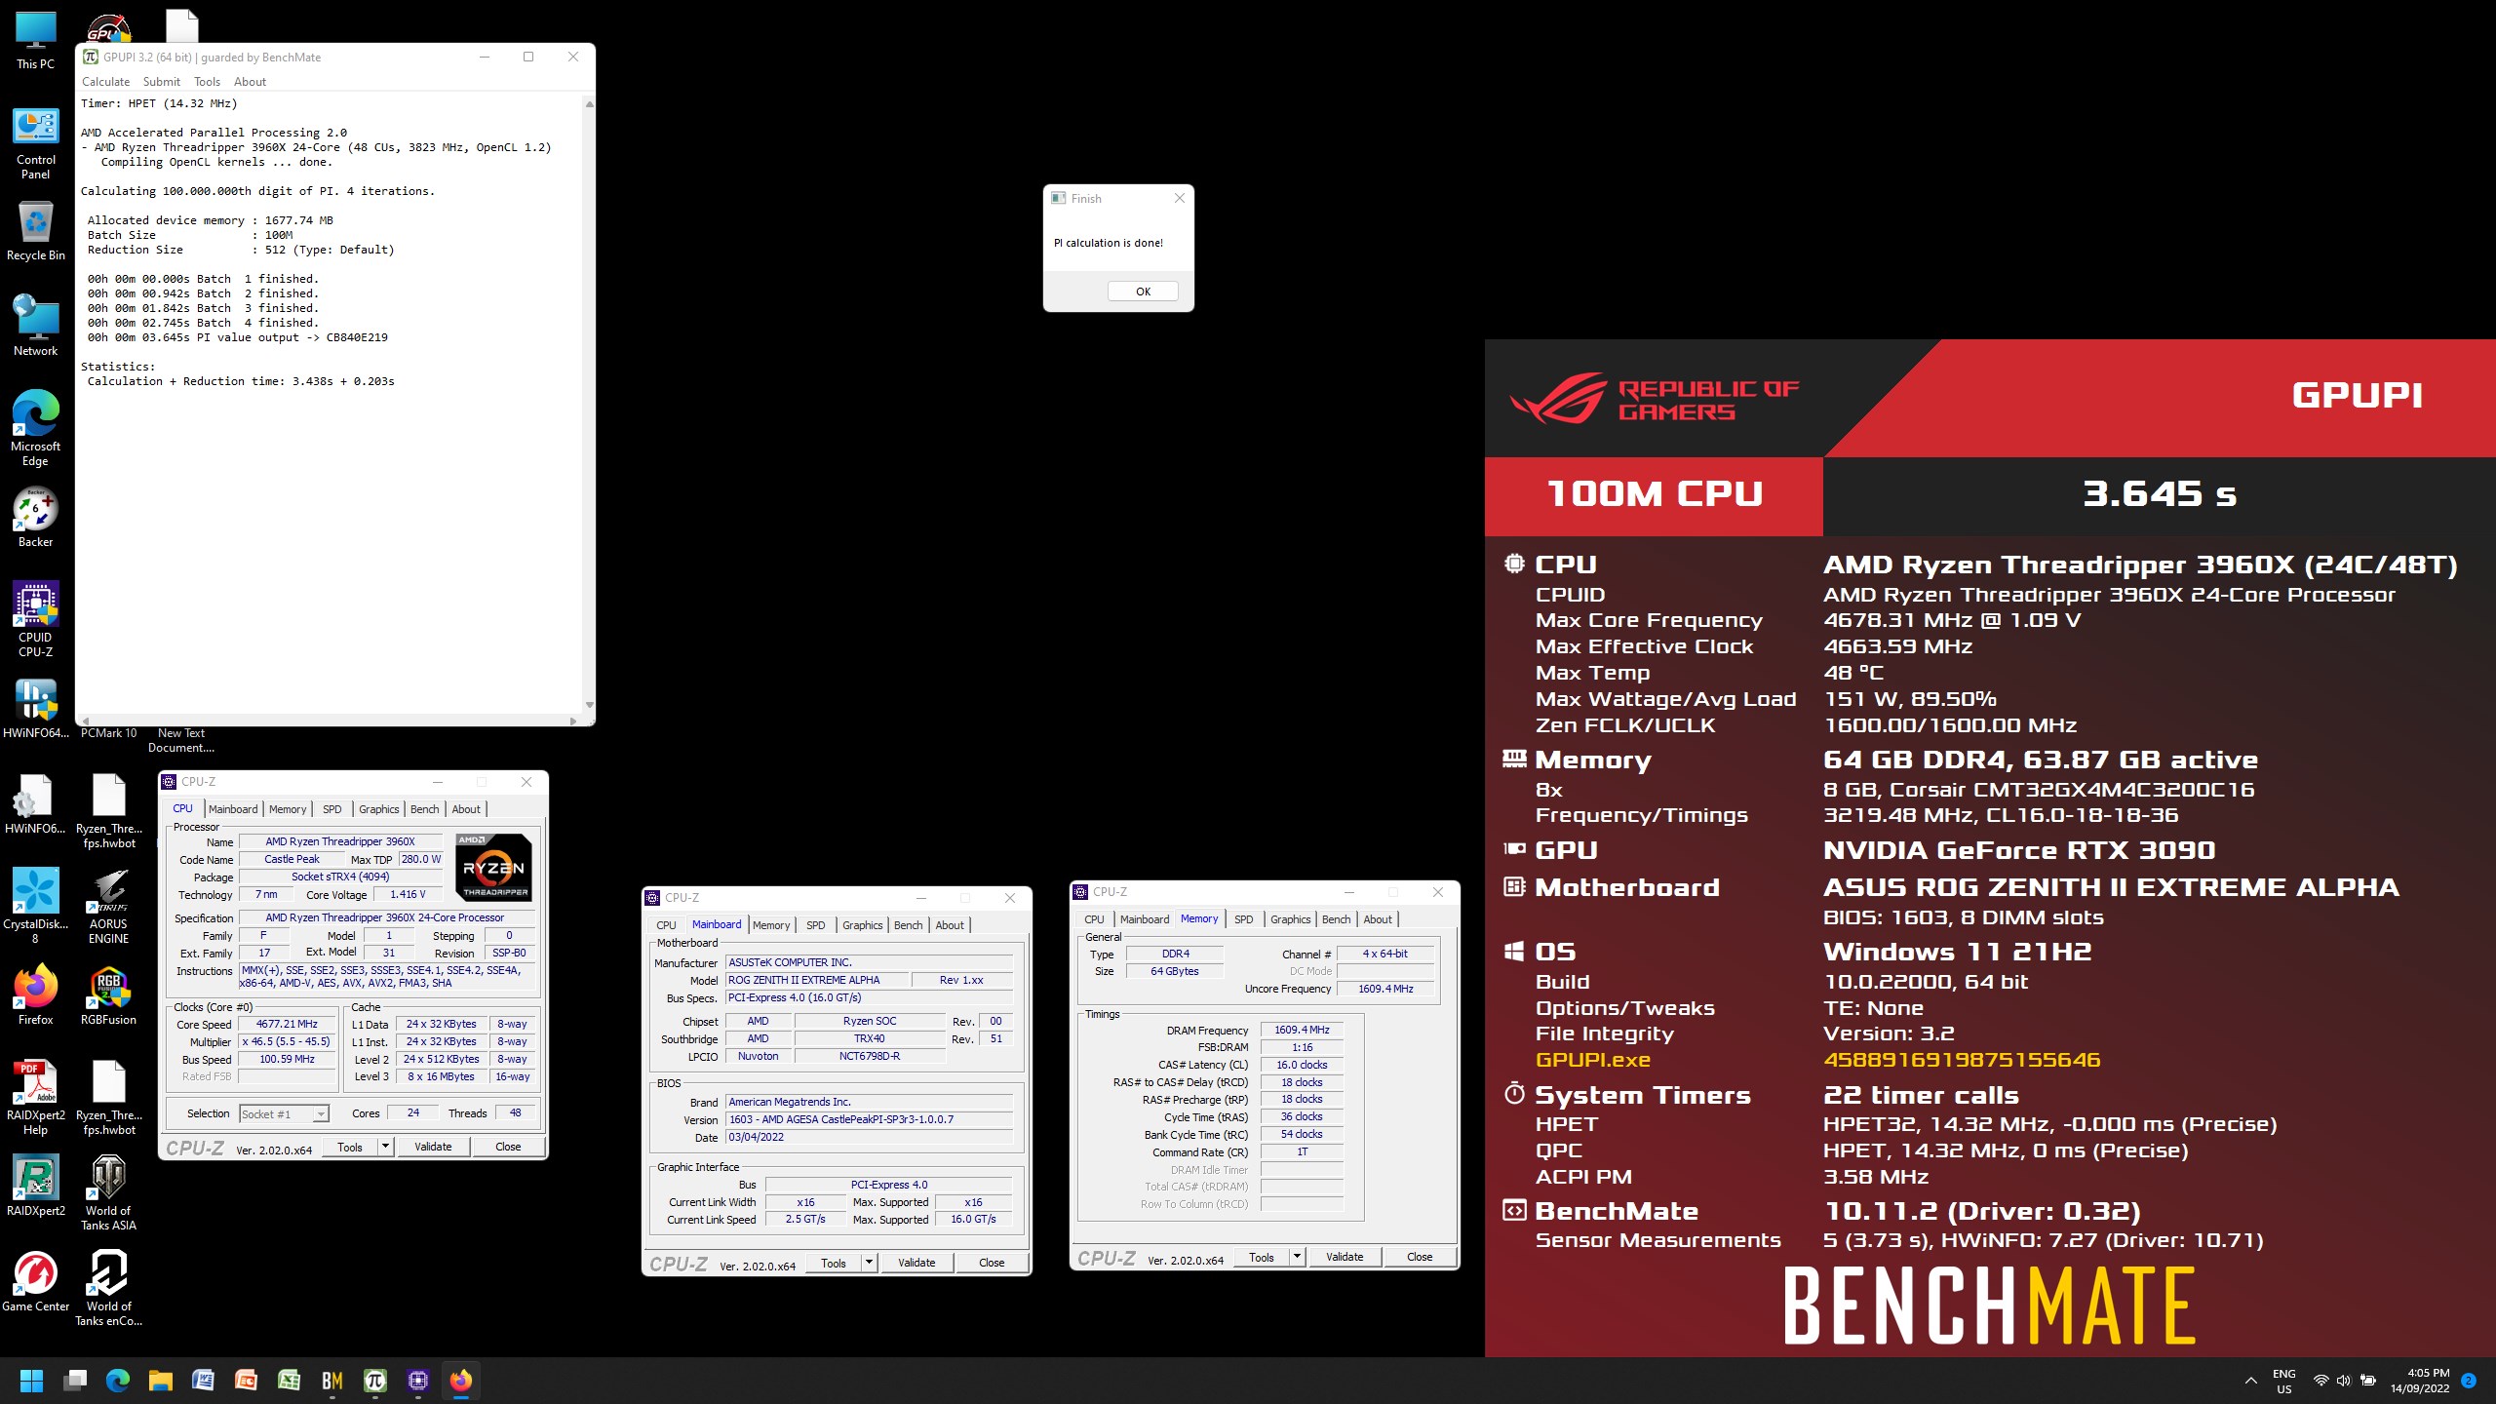2496x1404 pixels.
Task: Click Validate in Mainboard CPU-Z window
Action: pyautogui.click(x=916, y=1263)
